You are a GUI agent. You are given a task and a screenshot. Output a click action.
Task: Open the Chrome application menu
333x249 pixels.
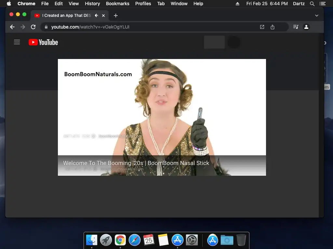pyautogui.click(x=26, y=4)
